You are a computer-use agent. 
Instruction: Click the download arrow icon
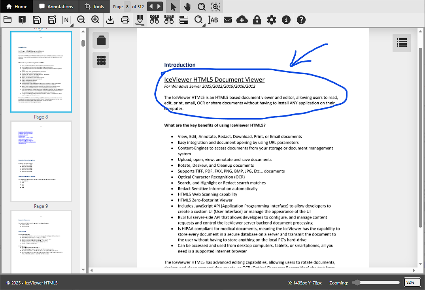click(x=110, y=20)
